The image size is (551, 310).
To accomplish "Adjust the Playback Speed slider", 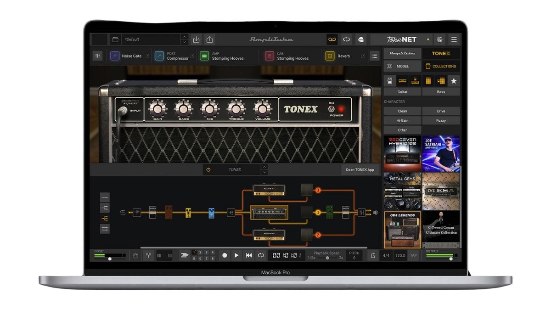I will pyautogui.click(x=328, y=257).
